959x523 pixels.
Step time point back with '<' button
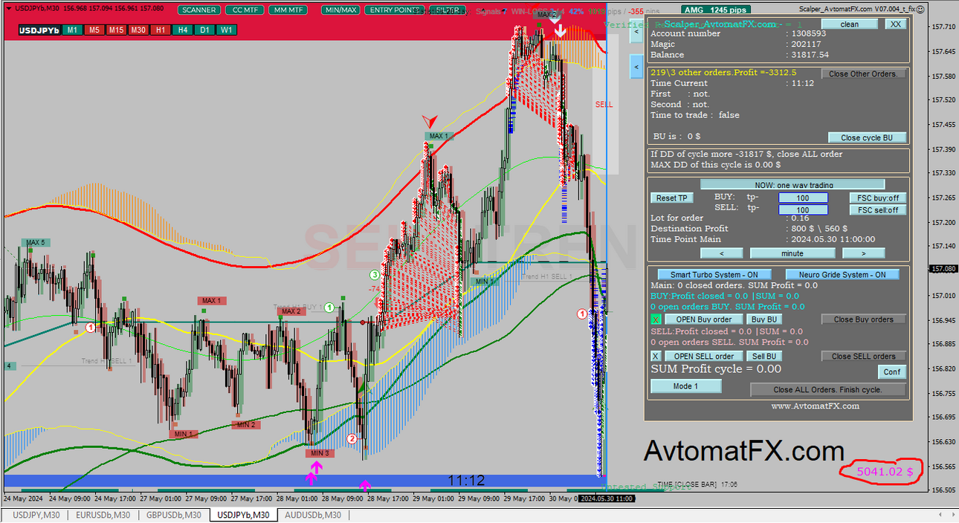tap(721, 253)
